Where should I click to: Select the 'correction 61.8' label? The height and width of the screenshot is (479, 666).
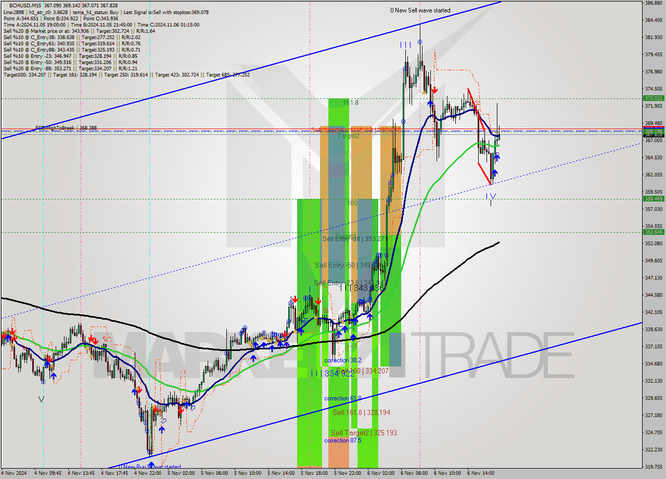click(342, 398)
